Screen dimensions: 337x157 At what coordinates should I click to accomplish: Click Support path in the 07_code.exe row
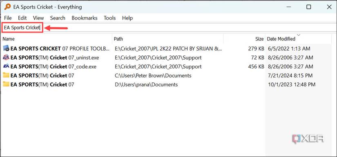[158, 67]
